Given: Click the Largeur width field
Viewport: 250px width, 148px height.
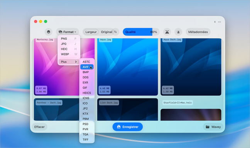Looking at the screenshot, I should click(x=91, y=32).
